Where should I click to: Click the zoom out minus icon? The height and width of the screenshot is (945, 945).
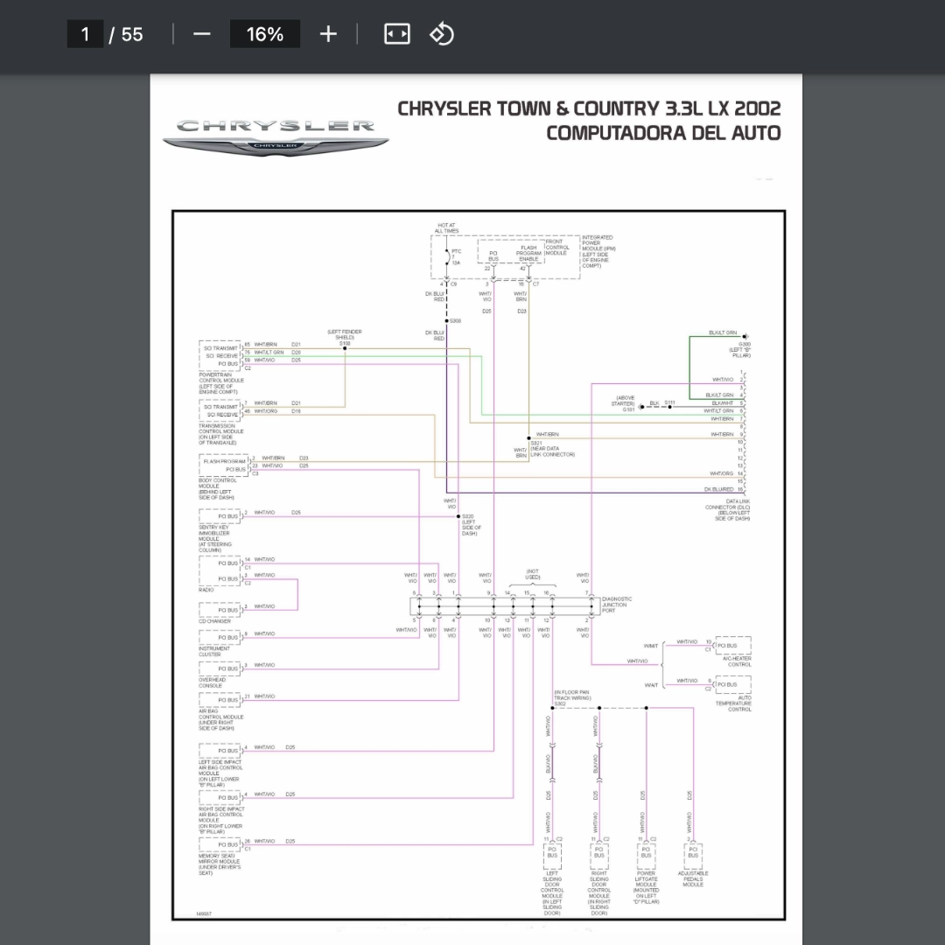[x=202, y=34]
